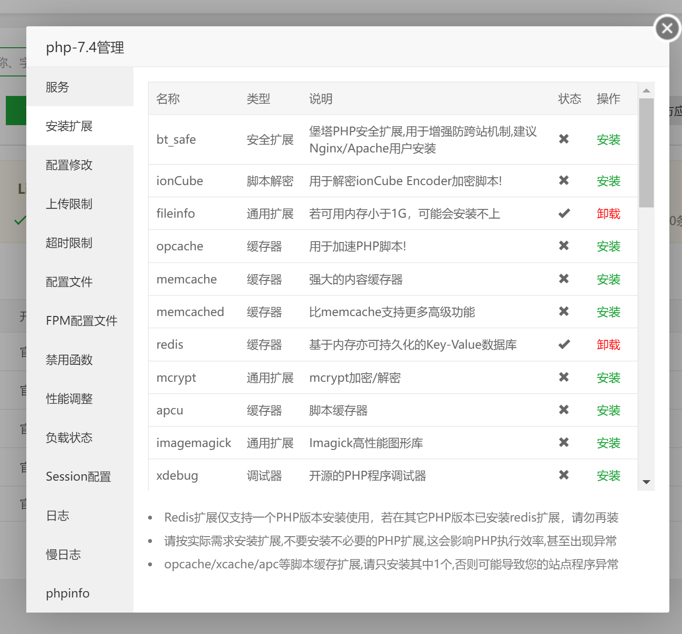Install the opcache extension

(608, 246)
